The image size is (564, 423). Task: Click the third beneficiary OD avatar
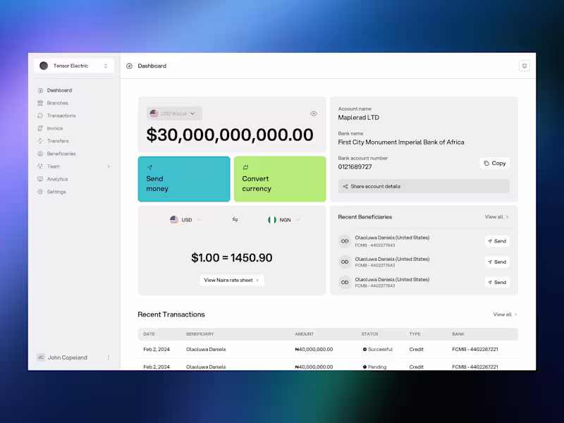[x=345, y=283]
